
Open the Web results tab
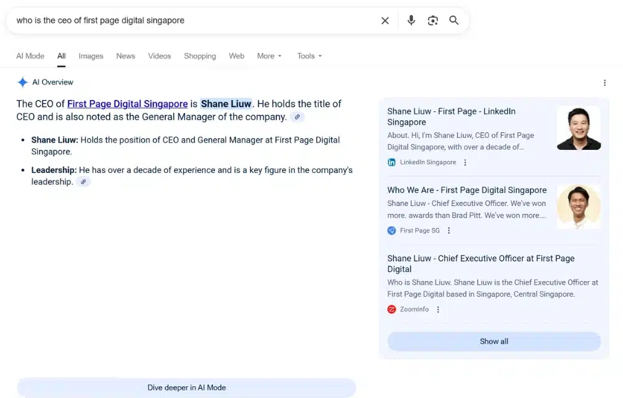point(236,56)
